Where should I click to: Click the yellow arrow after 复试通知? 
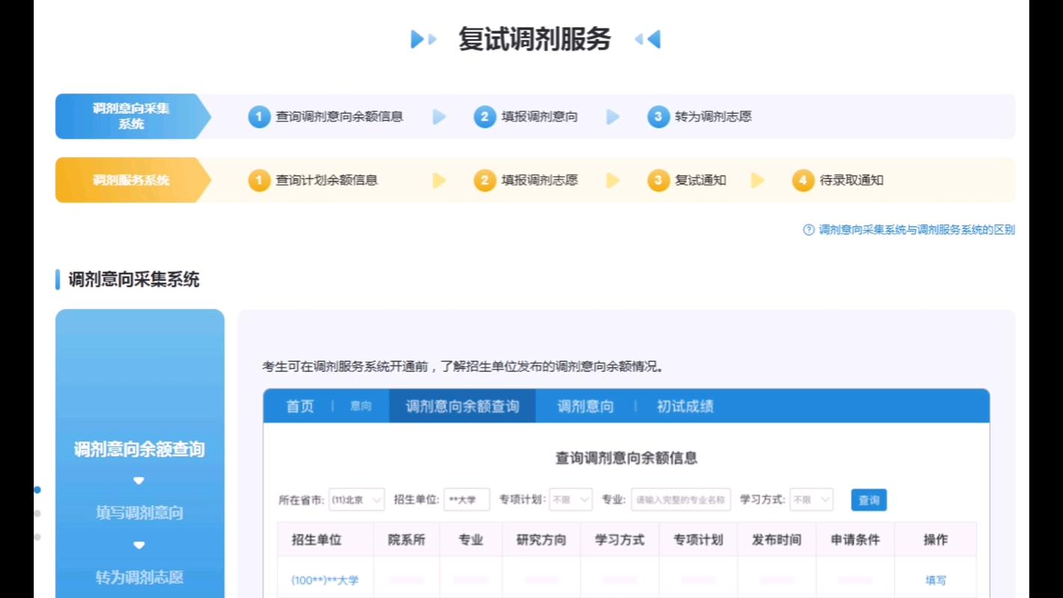point(758,180)
